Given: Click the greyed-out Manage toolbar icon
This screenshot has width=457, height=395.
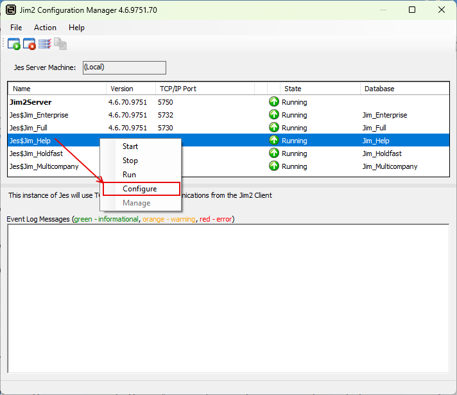Looking at the screenshot, I should (60, 44).
